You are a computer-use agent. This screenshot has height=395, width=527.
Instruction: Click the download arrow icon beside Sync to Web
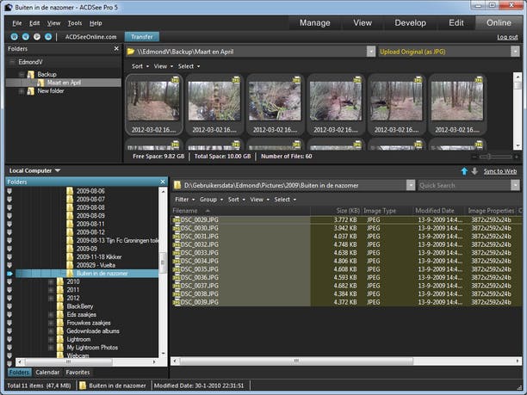click(x=474, y=171)
